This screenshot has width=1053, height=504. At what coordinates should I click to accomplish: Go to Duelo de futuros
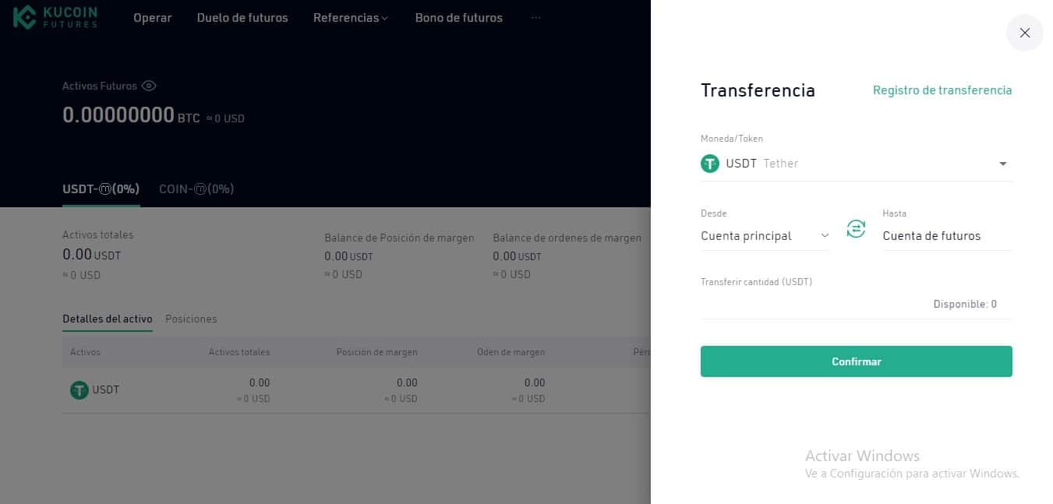pyautogui.click(x=242, y=17)
